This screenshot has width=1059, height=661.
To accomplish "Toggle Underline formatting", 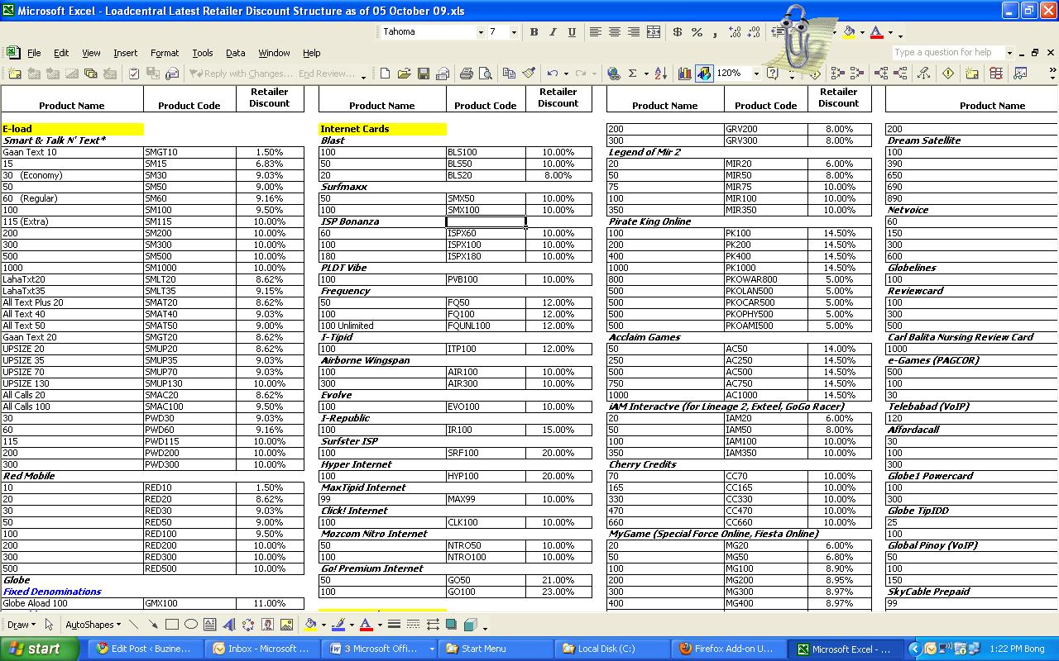I will pos(572,32).
